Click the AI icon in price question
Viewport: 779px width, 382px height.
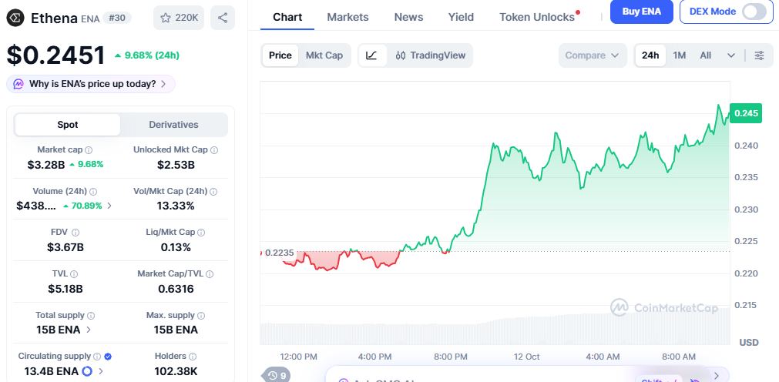(18, 84)
